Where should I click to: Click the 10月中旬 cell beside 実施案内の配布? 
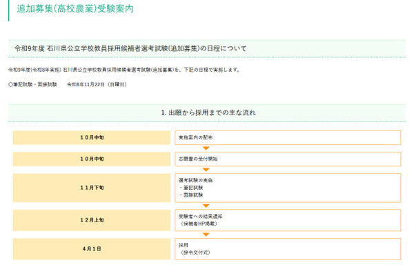(92, 137)
